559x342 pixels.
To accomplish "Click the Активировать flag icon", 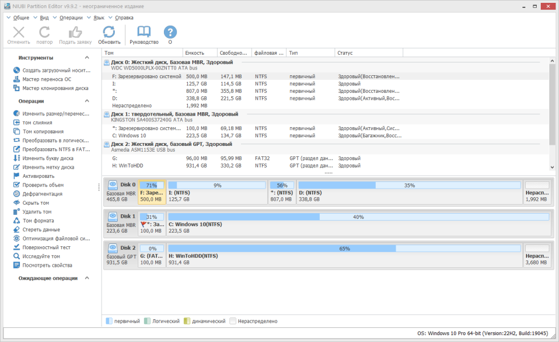I will [x=17, y=176].
